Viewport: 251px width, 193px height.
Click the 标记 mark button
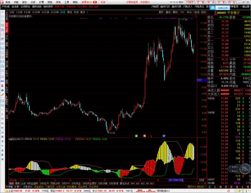189,12
